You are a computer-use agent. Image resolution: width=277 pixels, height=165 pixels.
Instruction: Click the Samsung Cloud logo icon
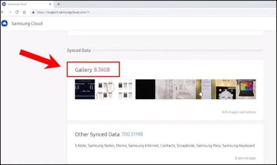(x=4, y=23)
